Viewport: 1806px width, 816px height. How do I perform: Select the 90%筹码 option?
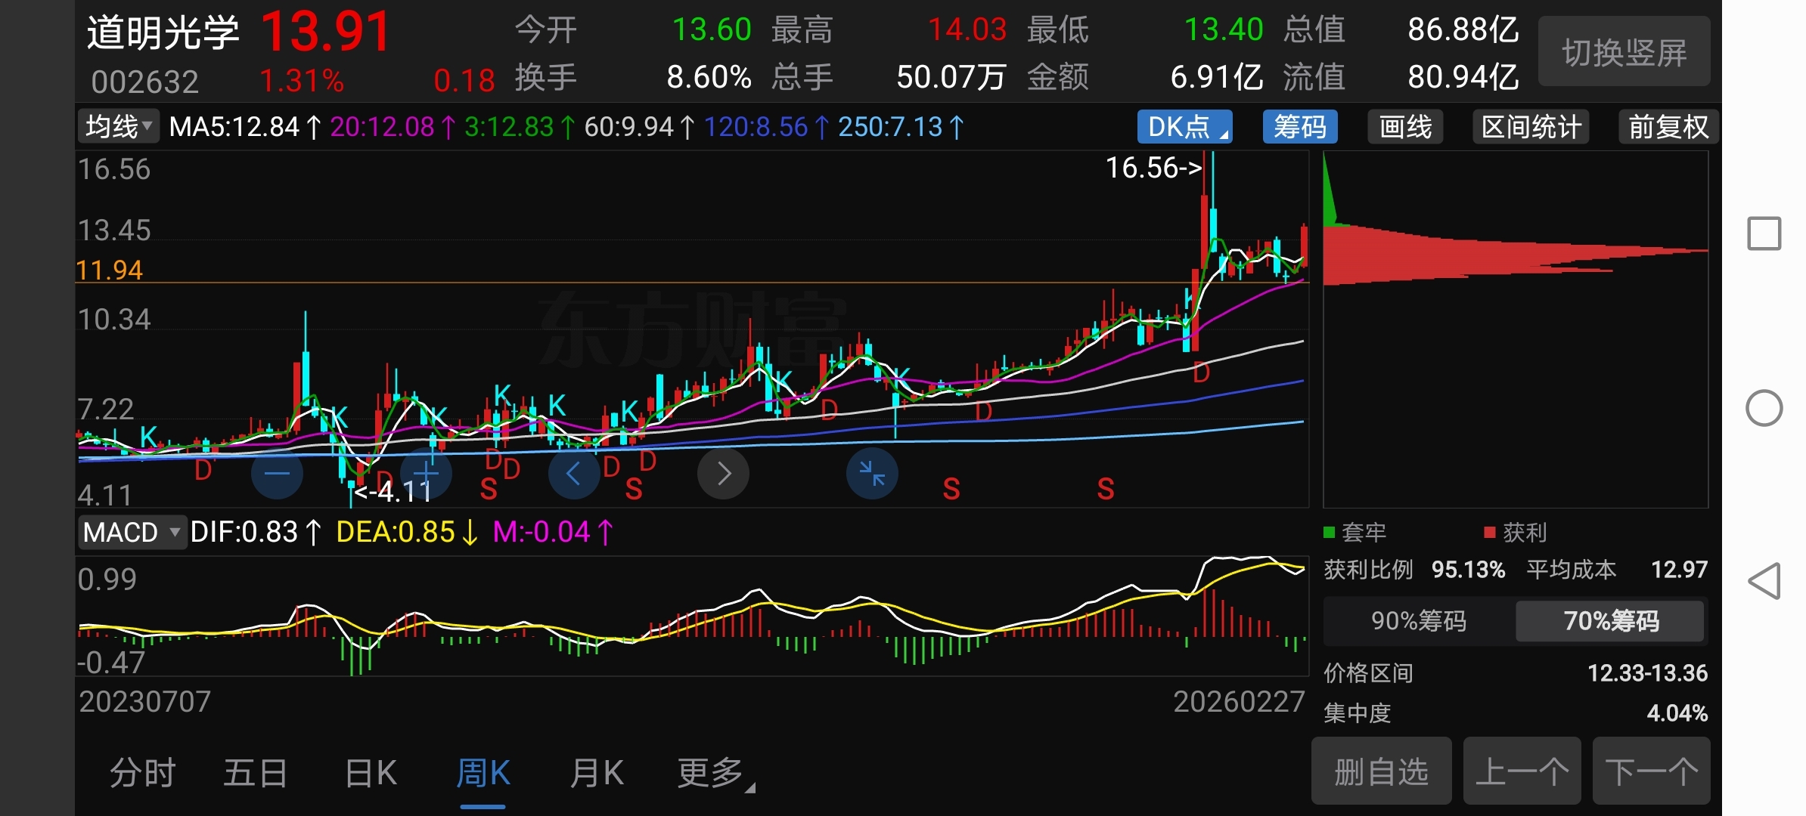coord(1419,621)
